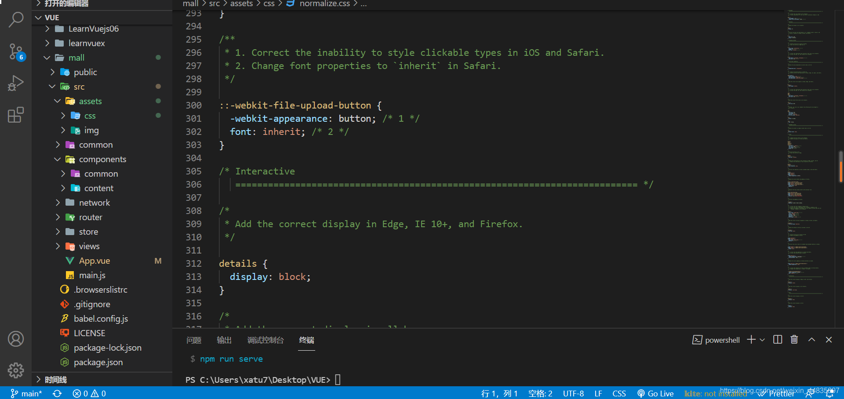This screenshot has height=399, width=844.
Task: Start Go Live server
Action: (655, 393)
